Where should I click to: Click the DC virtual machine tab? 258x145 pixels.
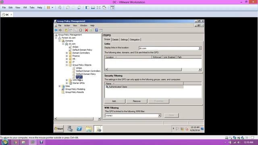(x=7, y=14)
